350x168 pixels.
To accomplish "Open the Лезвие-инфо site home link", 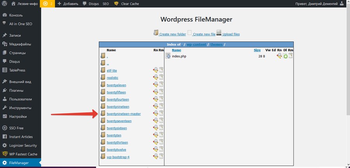I will [24, 4].
